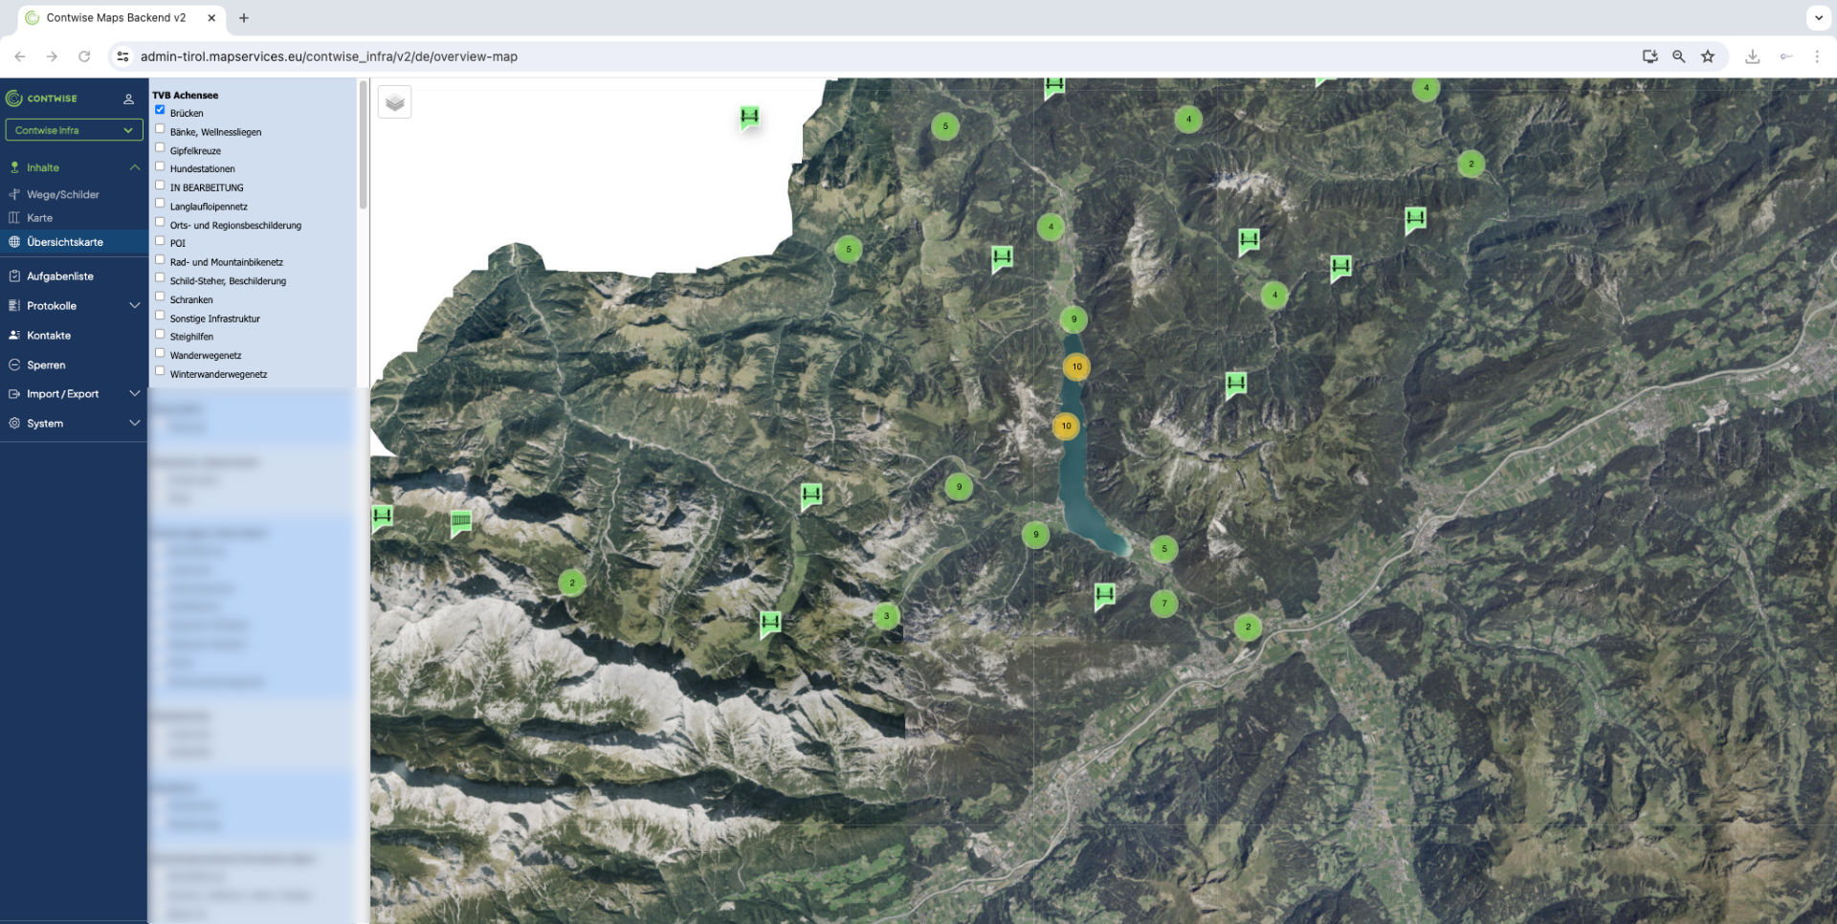Image resolution: width=1837 pixels, height=924 pixels.
Task: Enable the Bänke, Wellnessliegen checkbox
Action: pos(160,129)
